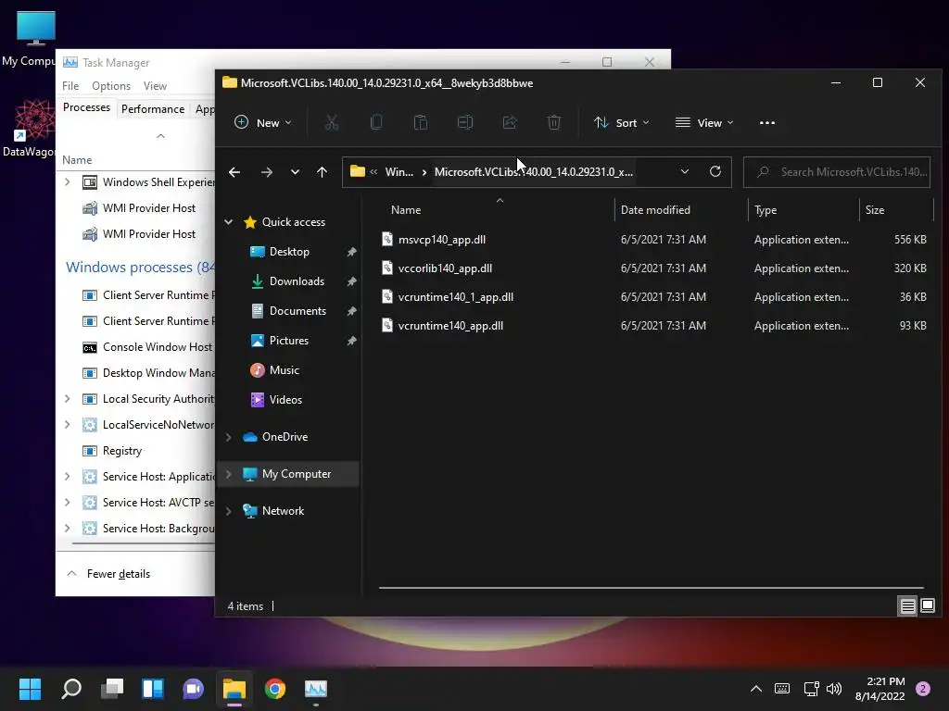Open Pictures in Quick access
The height and width of the screenshot is (711, 949).
[289, 341]
